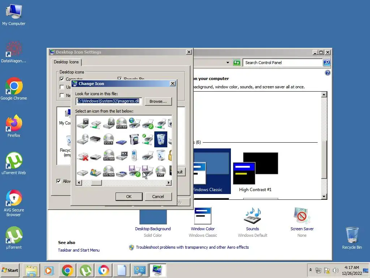Viewport: 370px width, 278px height.
Task: Click the green refresh button by address bar
Action: pyautogui.click(x=236, y=63)
